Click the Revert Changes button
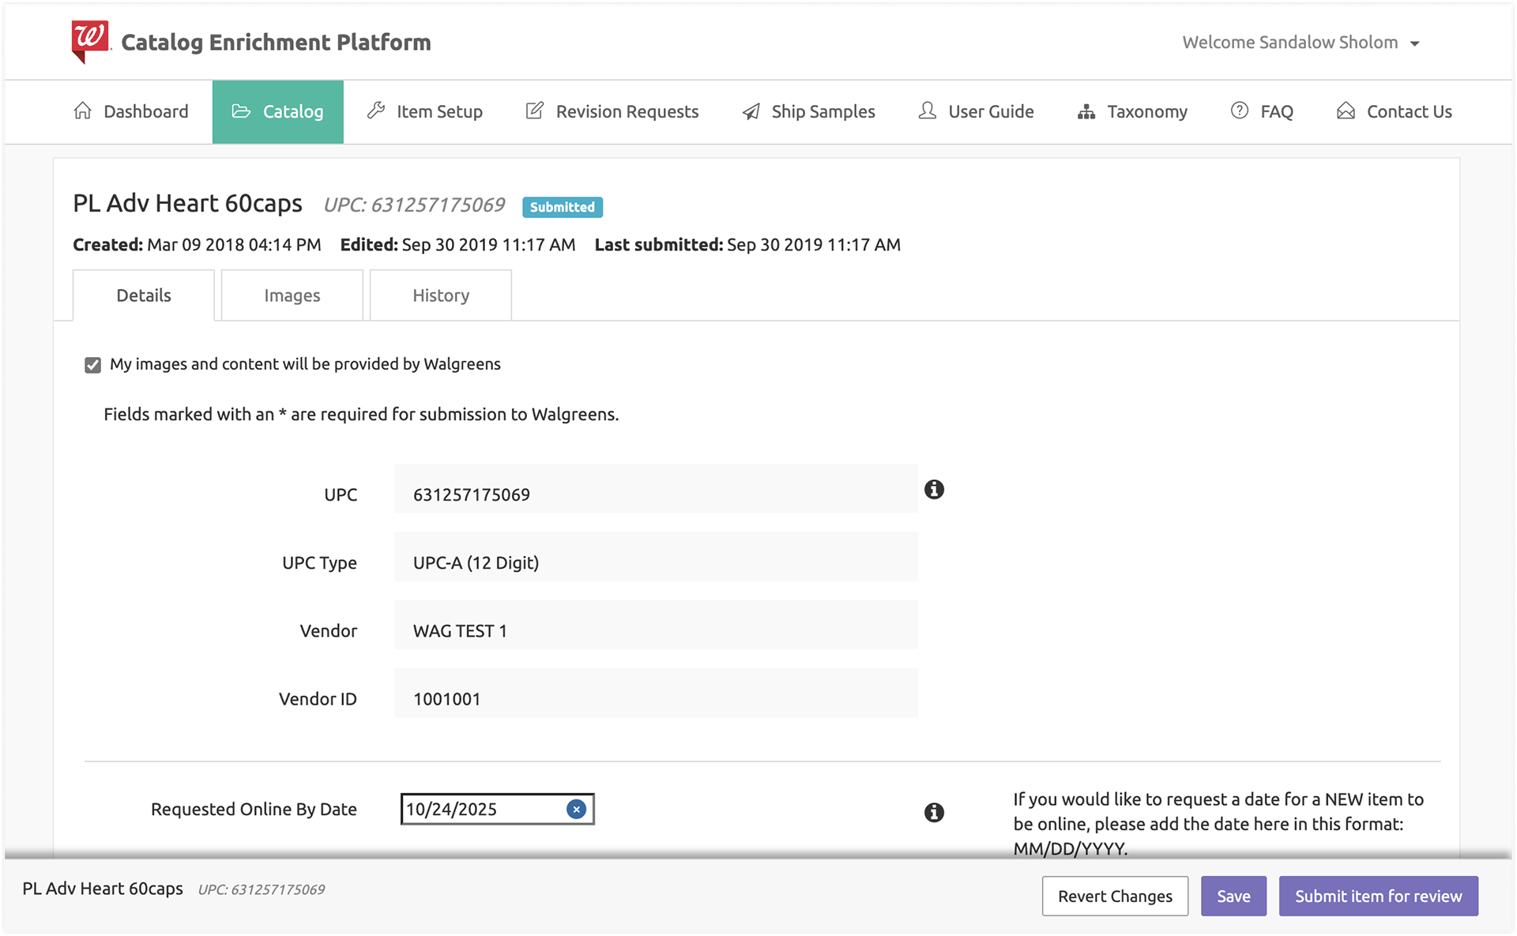1517x936 pixels. tap(1114, 896)
